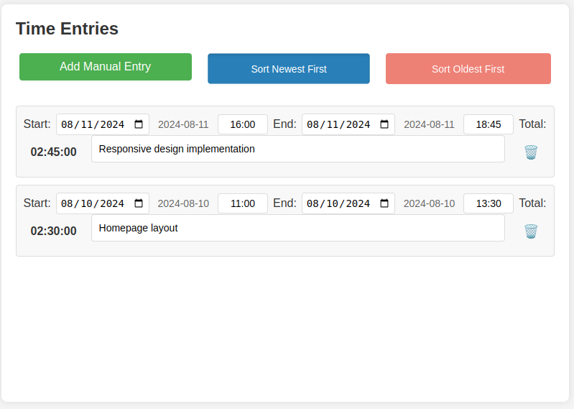Viewport: 574px width, 409px height.
Task: Click the 2024-08-10 end date text label
Action: pos(429,203)
